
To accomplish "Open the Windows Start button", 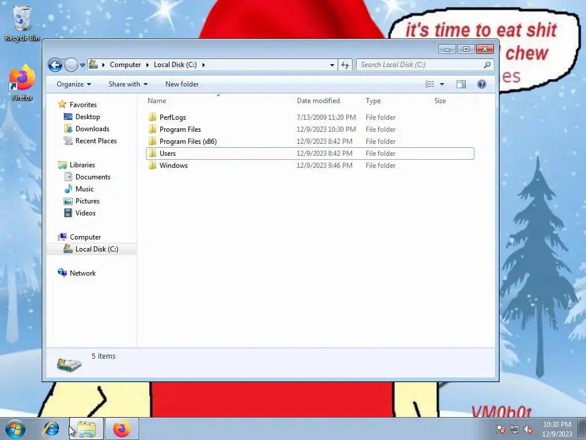I will pyautogui.click(x=15, y=429).
